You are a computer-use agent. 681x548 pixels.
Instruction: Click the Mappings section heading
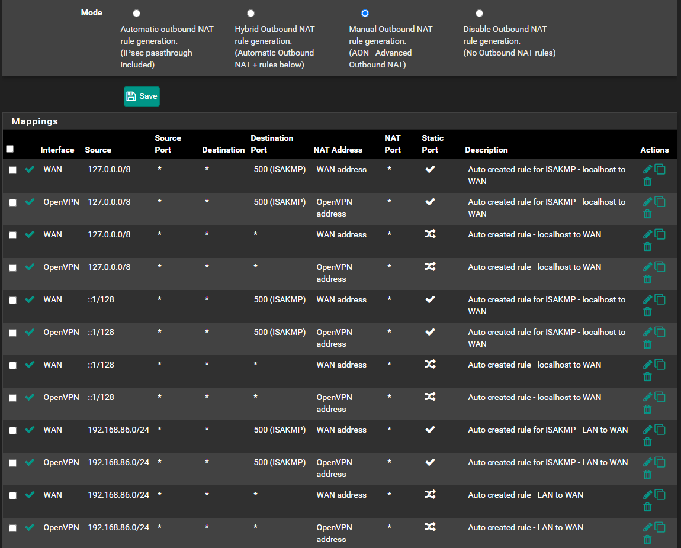point(35,121)
